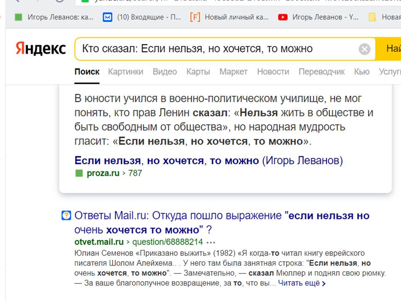This screenshot has height=301, width=401.
Task: Click the YouTube bookmark icon
Action: coord(283,17)
